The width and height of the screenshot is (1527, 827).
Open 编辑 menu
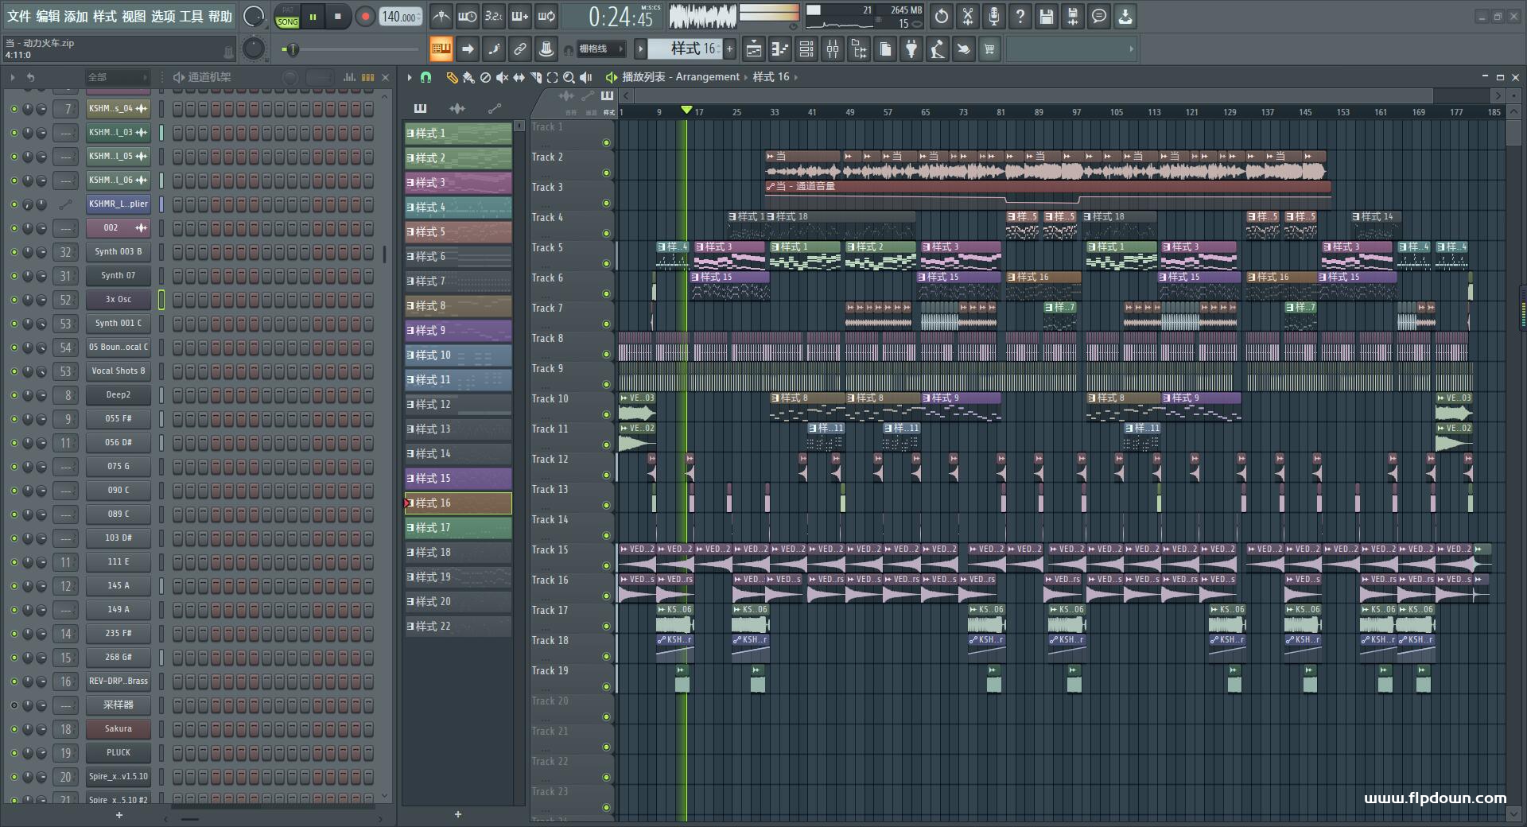[x=48, y=17]
